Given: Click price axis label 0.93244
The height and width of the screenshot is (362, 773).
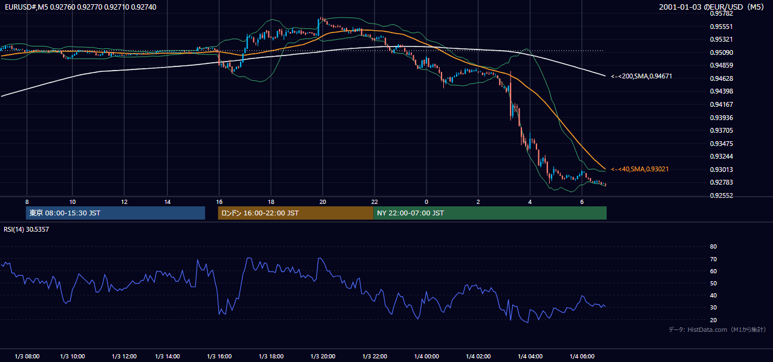Looking at the screenshot, I should (721, 156).
